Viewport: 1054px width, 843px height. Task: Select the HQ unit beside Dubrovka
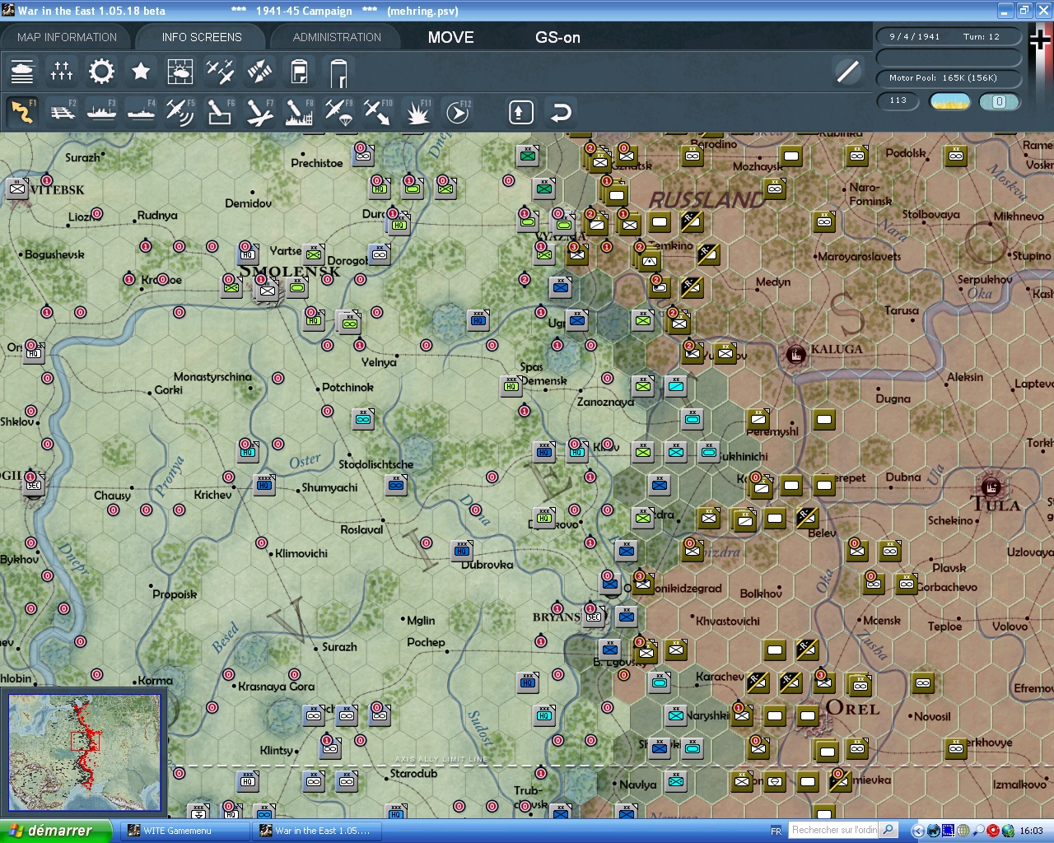point(462,550)
